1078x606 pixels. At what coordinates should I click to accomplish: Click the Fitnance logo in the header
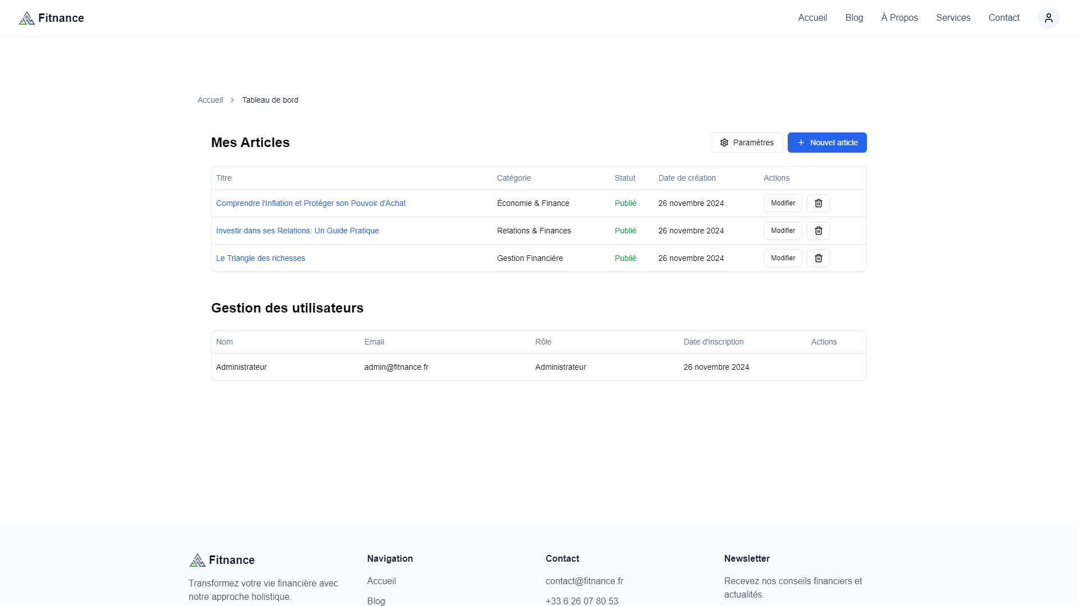coord(51,17)
